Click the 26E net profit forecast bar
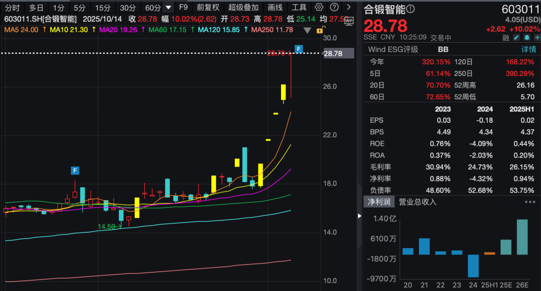The width and height of the screenshot is (541, 291). pyautogui.click(x=522, y=237)
